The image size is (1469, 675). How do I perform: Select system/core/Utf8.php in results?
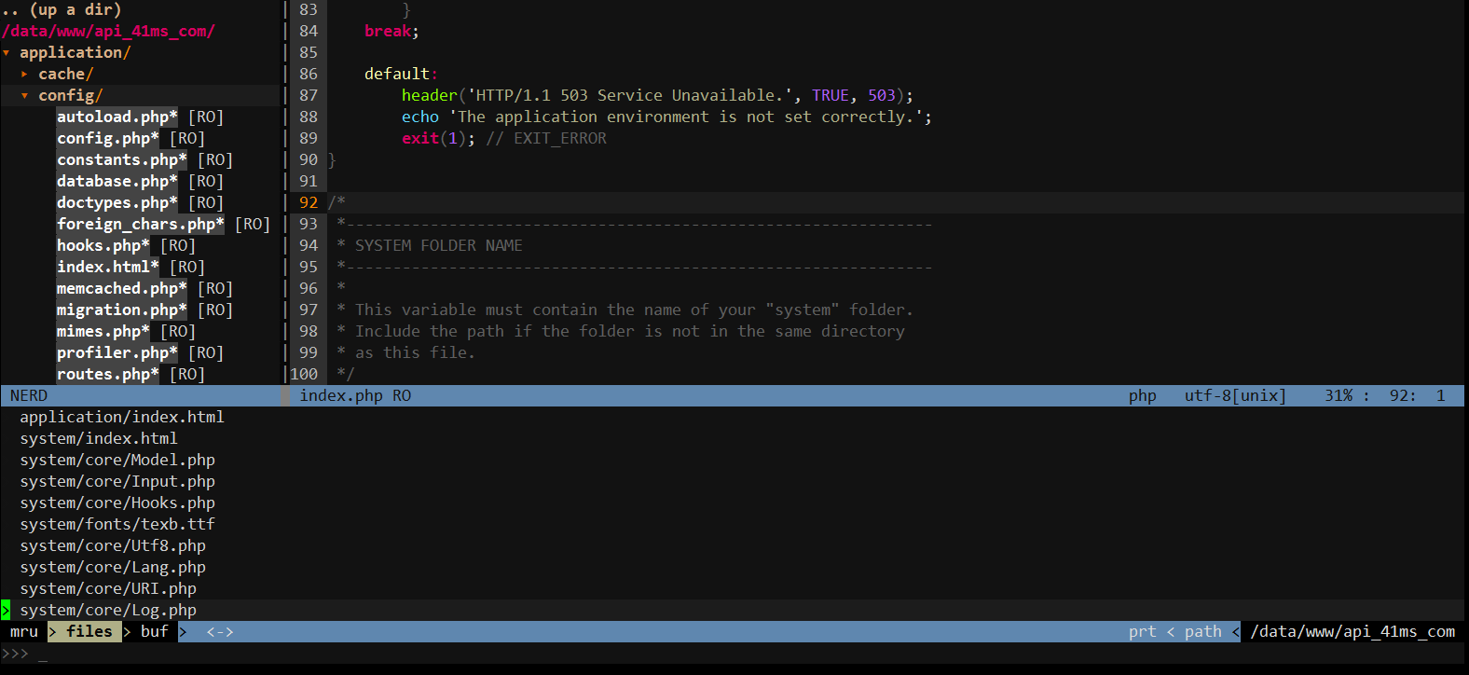pyautogui.click(x=113, y=546)
